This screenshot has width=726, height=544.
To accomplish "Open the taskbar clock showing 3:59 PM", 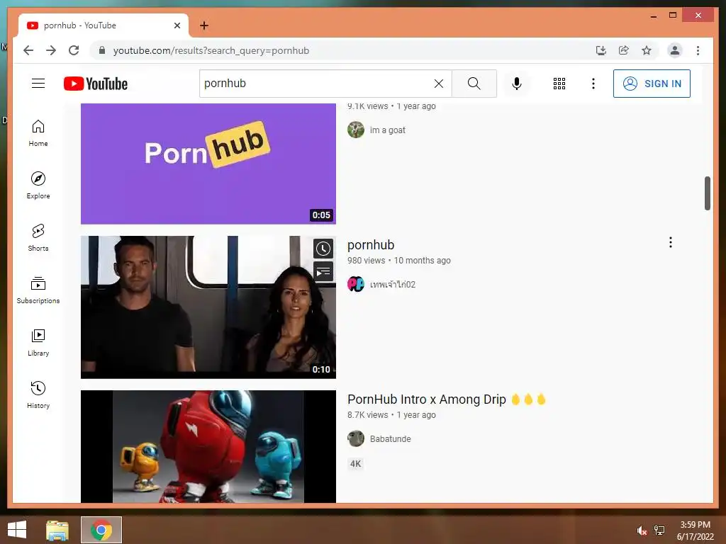I will (695, 531).
